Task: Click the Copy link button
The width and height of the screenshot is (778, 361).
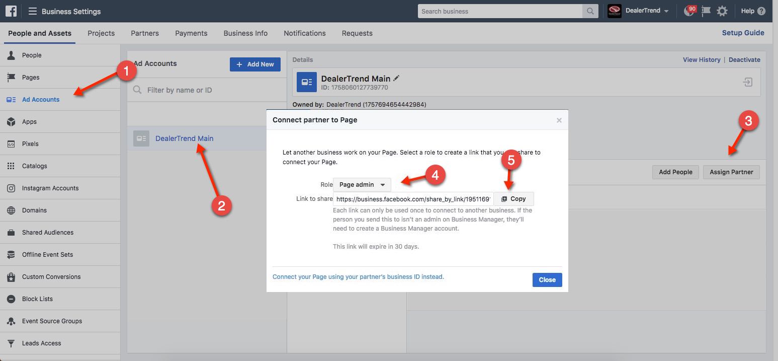Action: pyautogui.click(x=513, y=199)
